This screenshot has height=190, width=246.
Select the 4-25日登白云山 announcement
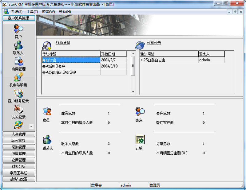point(169,60)
